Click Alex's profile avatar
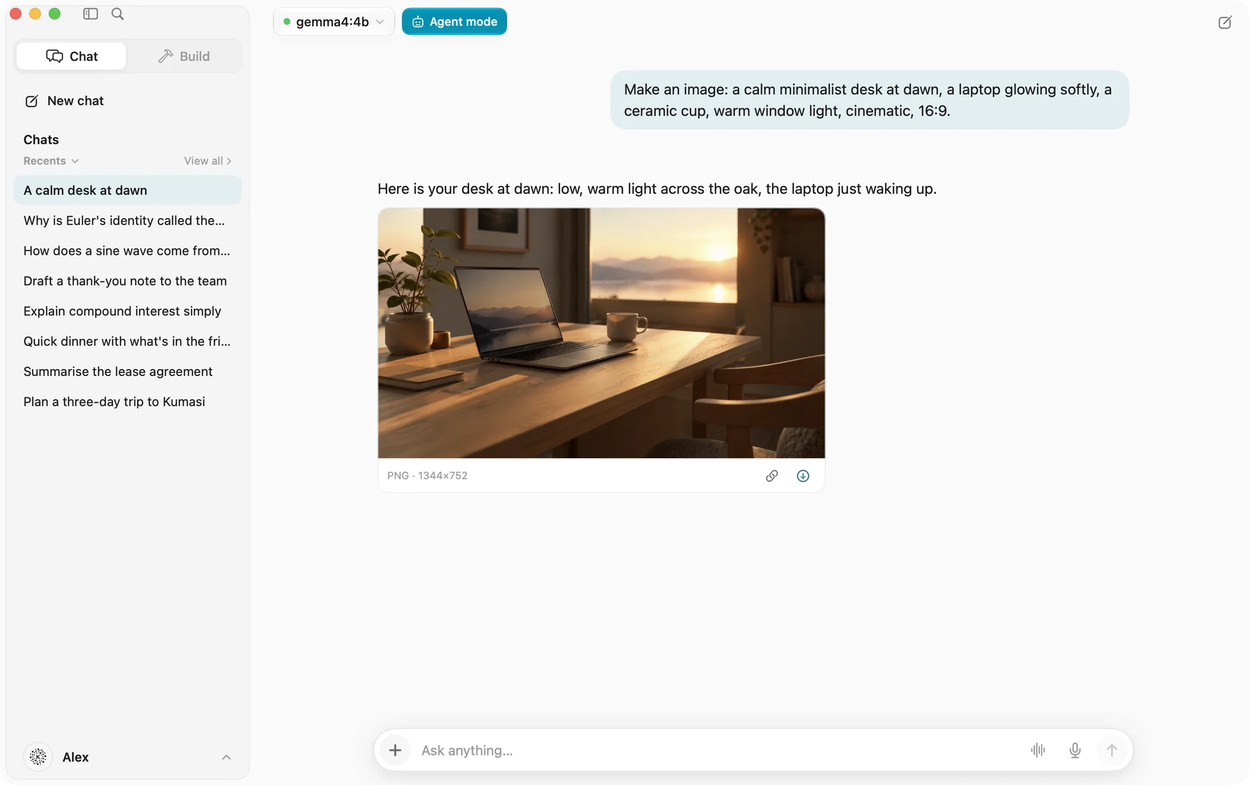1249x785 pixels. point(38,757)
